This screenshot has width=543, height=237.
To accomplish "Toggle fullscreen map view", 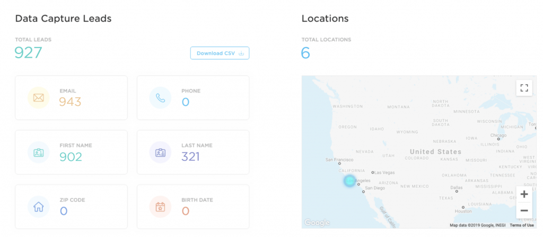I will 524,88.
